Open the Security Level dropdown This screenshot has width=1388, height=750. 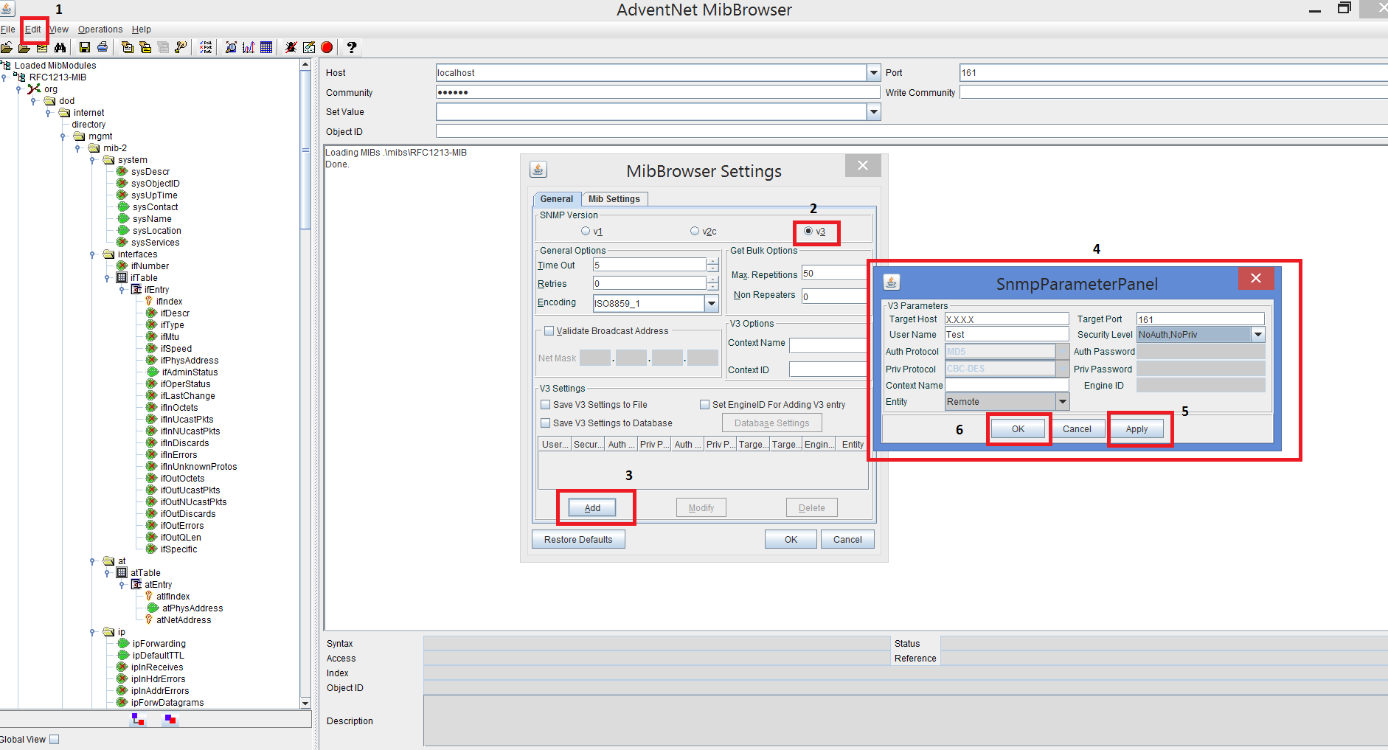(1258, 335)
